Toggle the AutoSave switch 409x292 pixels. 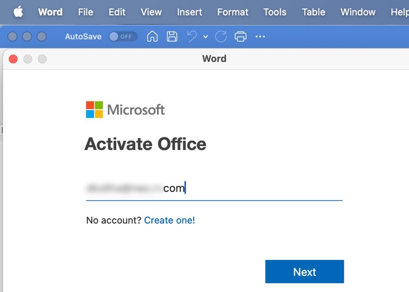tap(123, 37)
